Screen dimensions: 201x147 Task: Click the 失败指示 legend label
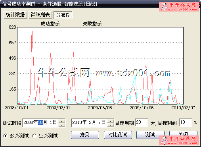pos(92,24)
